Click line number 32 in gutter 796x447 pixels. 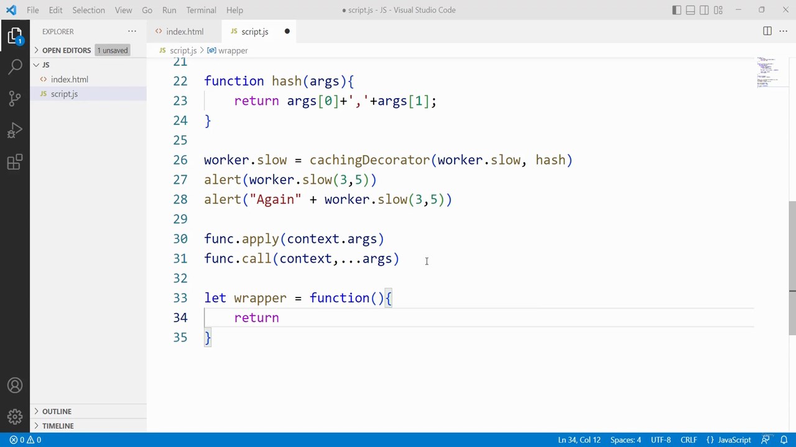tap(180, 278)
